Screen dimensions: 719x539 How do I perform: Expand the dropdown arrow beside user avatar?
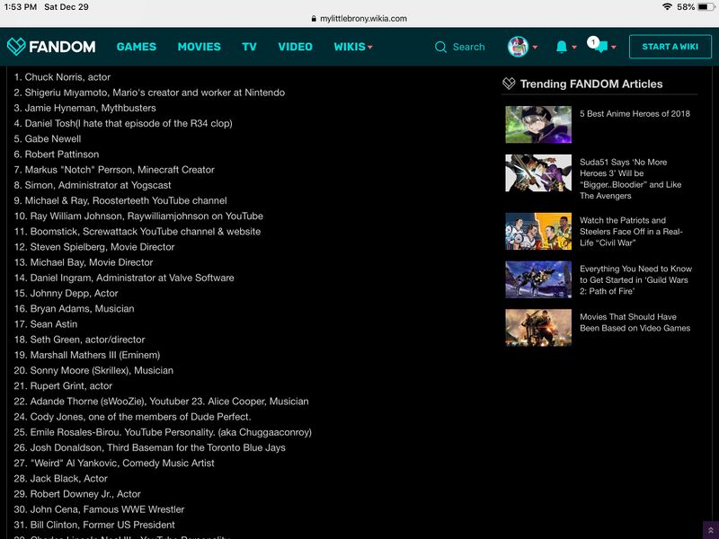(536, 48)
